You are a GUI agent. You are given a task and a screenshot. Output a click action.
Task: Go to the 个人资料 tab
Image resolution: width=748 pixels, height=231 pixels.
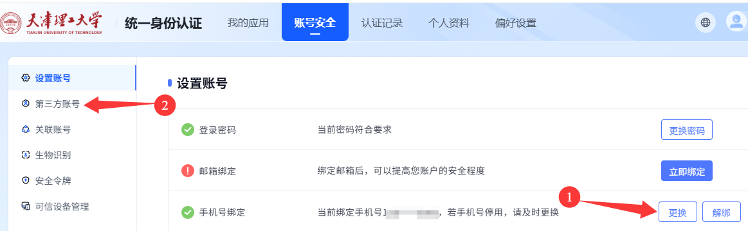(449, 23)
